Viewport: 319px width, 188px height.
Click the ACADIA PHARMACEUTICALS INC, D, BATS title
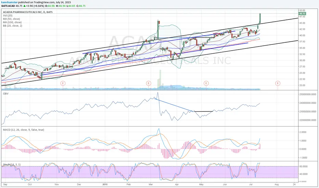coord(28,12)
